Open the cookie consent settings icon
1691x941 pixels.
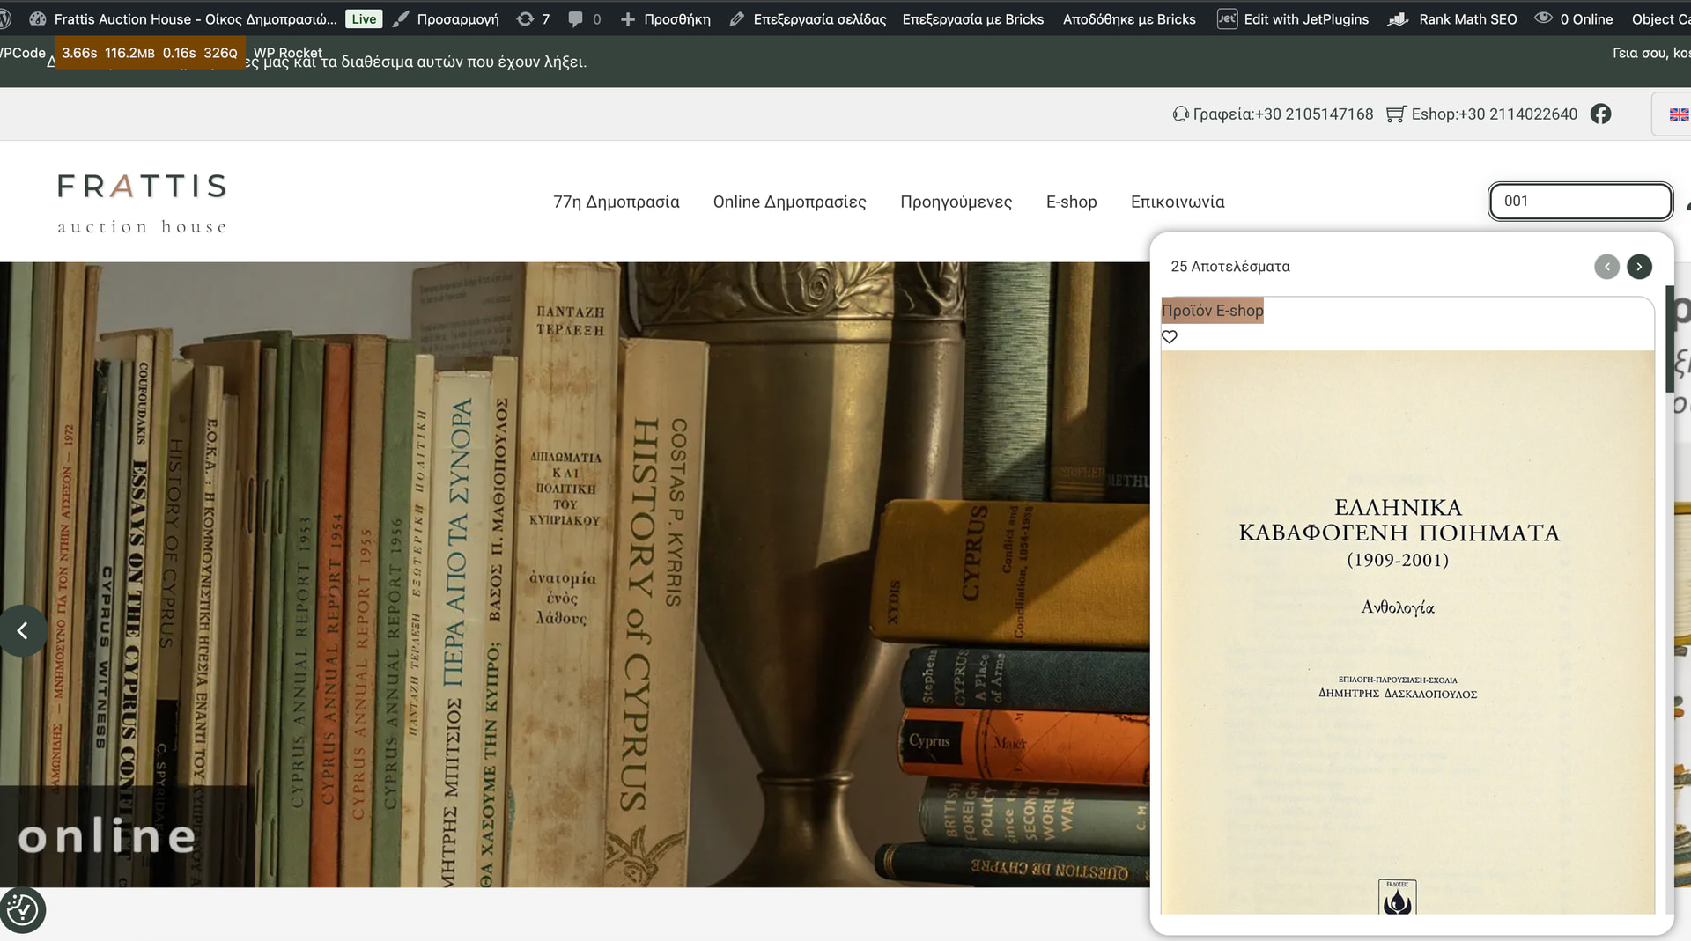coord(22,910)
